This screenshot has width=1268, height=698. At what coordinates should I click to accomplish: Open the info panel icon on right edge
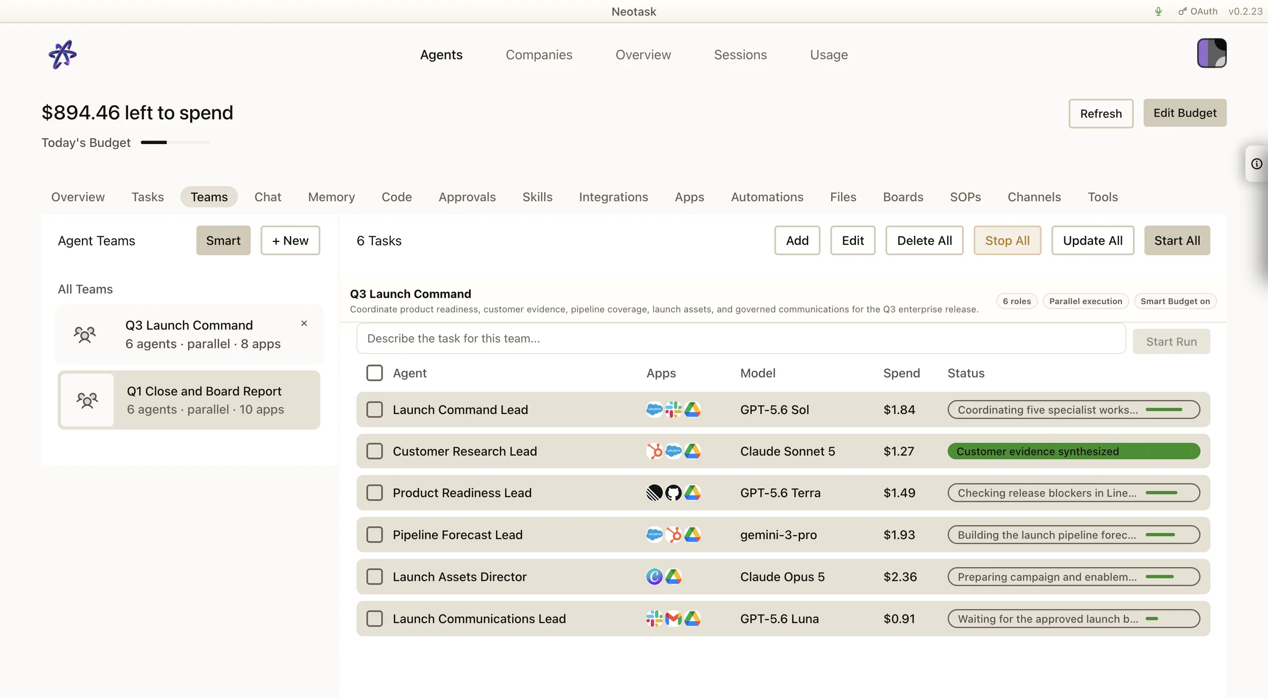click(x=1257, y=164)
